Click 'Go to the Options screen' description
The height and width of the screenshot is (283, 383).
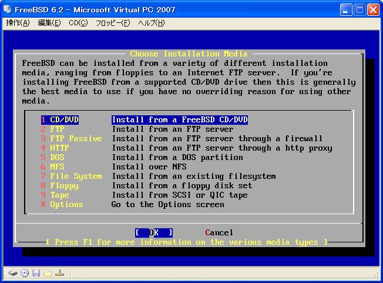[168, 204]
